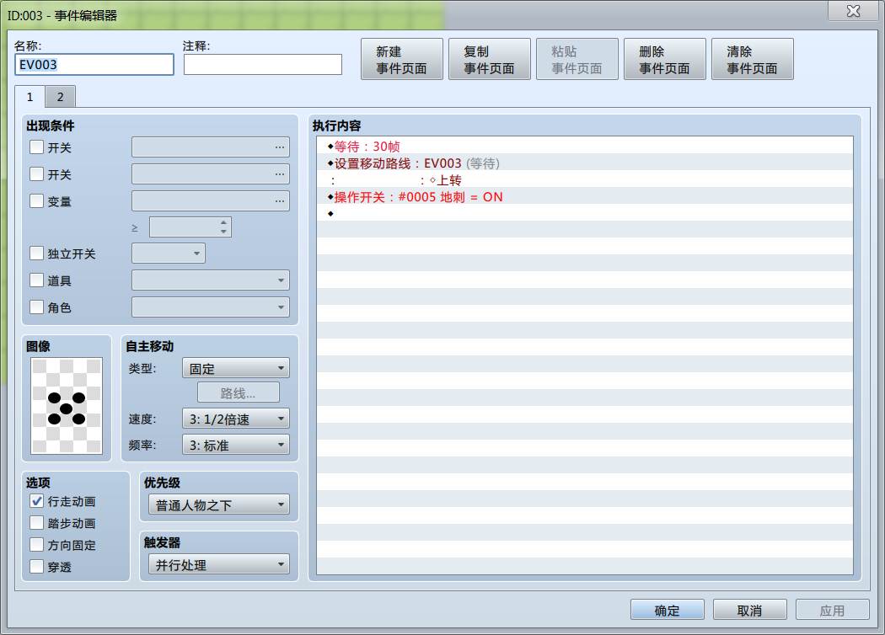885x635 pixels.
Task: Open the 频率 dropdown showing 标准
Action: pos(236,445)
